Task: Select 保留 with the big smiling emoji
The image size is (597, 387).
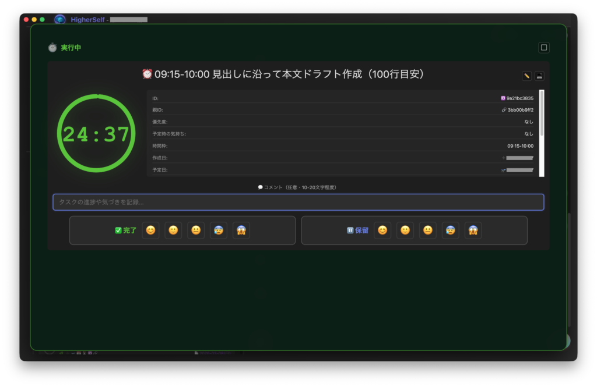Action: [x=382, y=230]
